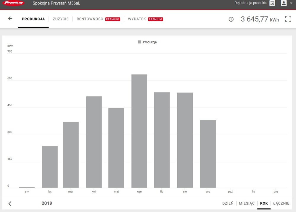Select the Rok view
Image resolution: width=296 pixels, height=212 pixels.
(x=264, y=203)
